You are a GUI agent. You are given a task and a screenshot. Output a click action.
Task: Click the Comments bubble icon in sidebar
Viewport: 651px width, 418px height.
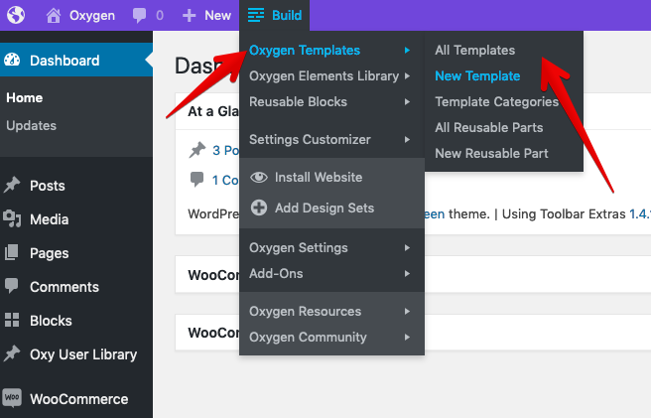pyautogui.click(x=12, y=286)
